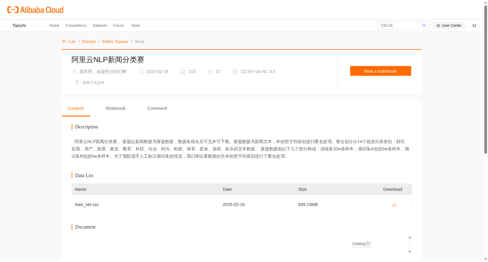Click the Document section heading

pyautogui.click(x=85, y=227)
